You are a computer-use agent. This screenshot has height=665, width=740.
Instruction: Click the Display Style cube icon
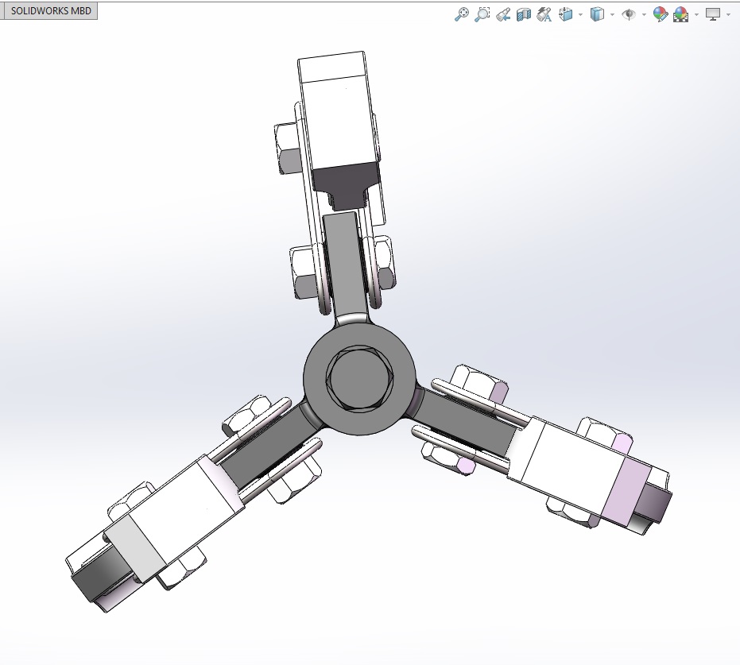pos(597,14)
